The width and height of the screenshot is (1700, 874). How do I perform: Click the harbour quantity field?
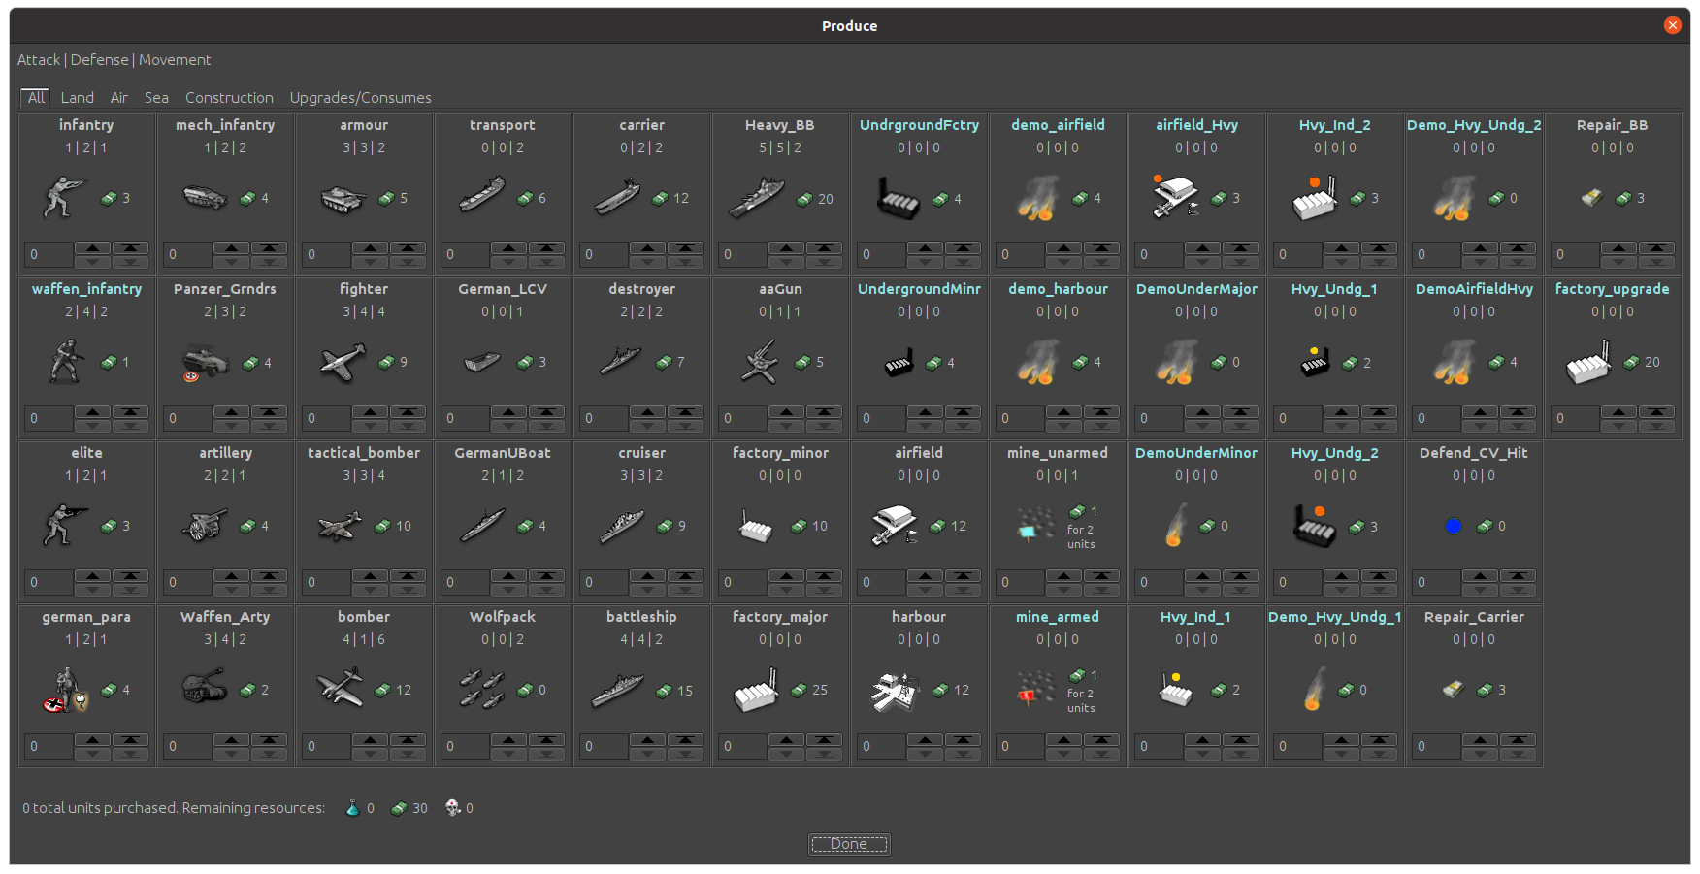(880, 747)
